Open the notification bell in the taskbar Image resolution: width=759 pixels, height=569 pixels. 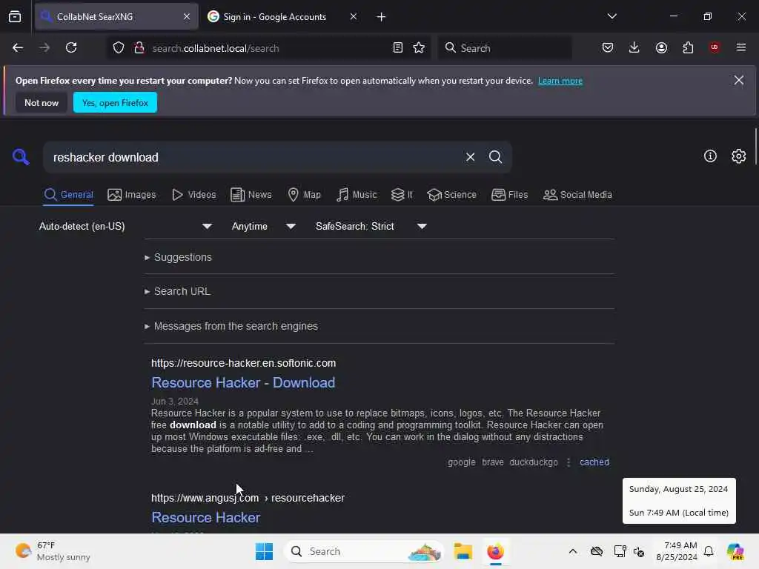pyautogui.click(x=708, y=551)
